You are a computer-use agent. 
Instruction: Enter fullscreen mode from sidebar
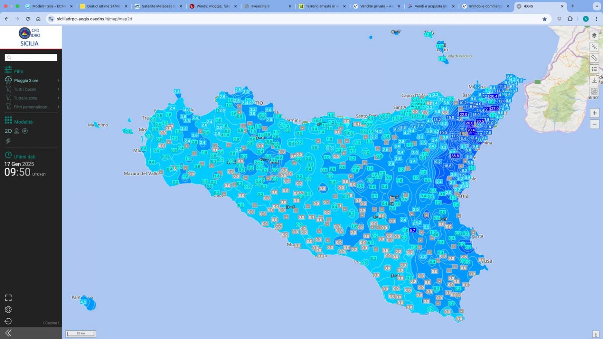(8, 298)
